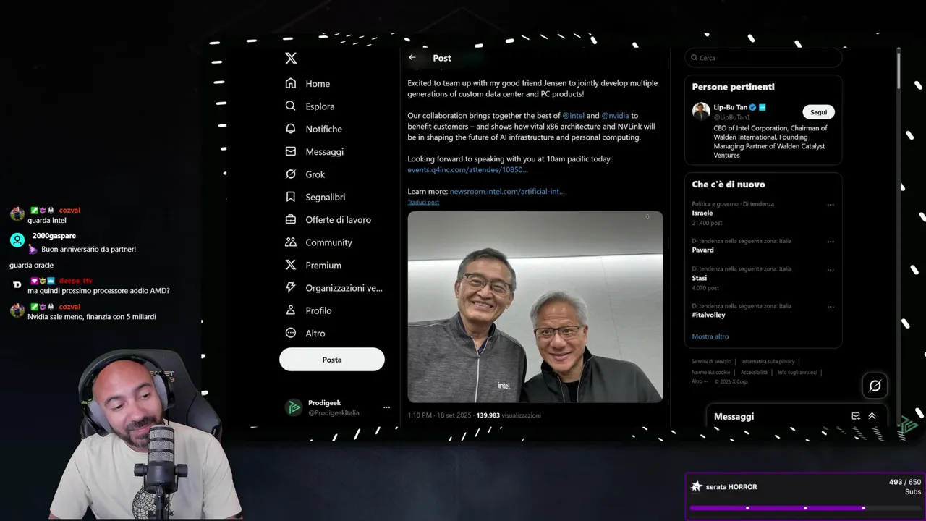Open options for Stasi trend
926x521 pixels.
click(831, 269)
